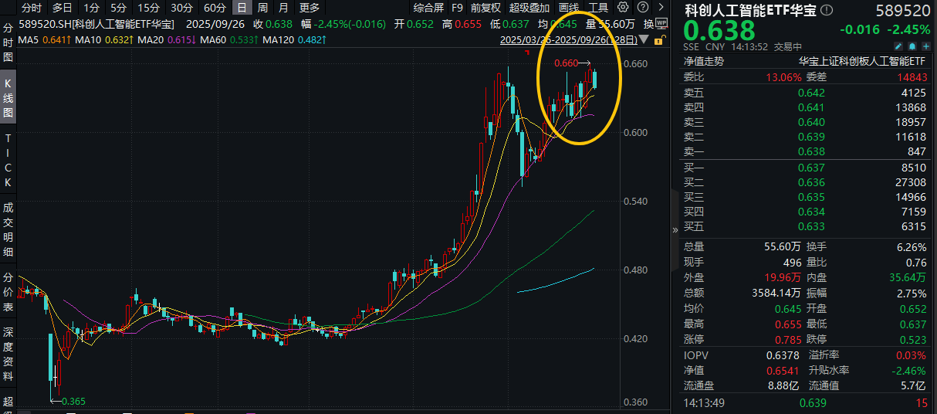Click the 画线 drawing button
Viewport: 937px width, 414px height.
(569, 8)
